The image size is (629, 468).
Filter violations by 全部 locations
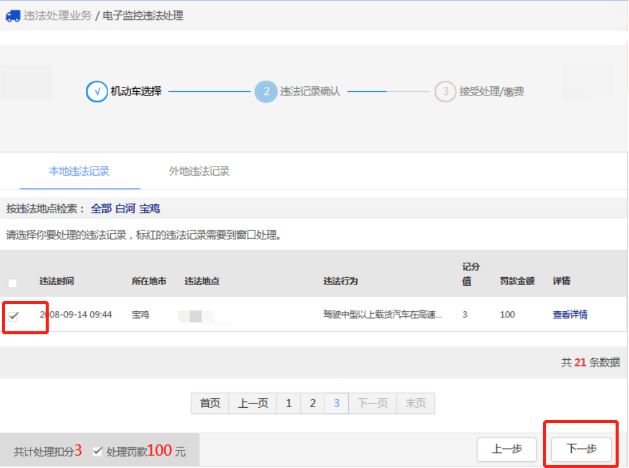(101, 208)
